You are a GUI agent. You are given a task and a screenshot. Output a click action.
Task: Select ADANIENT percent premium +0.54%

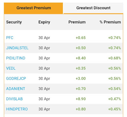tap(114, 89)
